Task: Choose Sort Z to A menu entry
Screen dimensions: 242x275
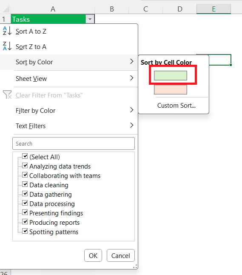Action: (x=69, y=47)
